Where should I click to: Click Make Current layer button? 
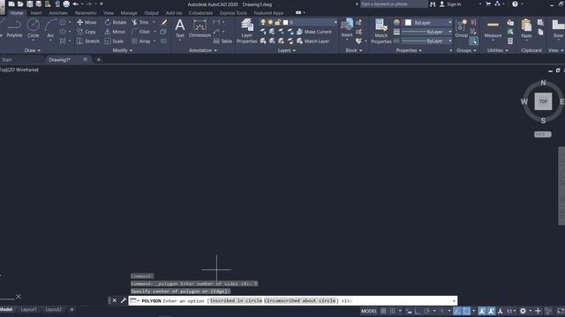click(x=314, y=32)
